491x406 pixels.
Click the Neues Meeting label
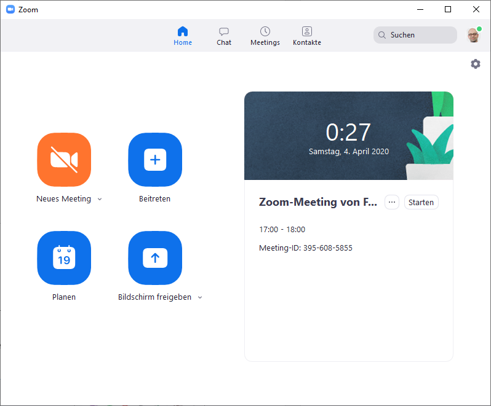pyautogui.click(x=63, y=199)
